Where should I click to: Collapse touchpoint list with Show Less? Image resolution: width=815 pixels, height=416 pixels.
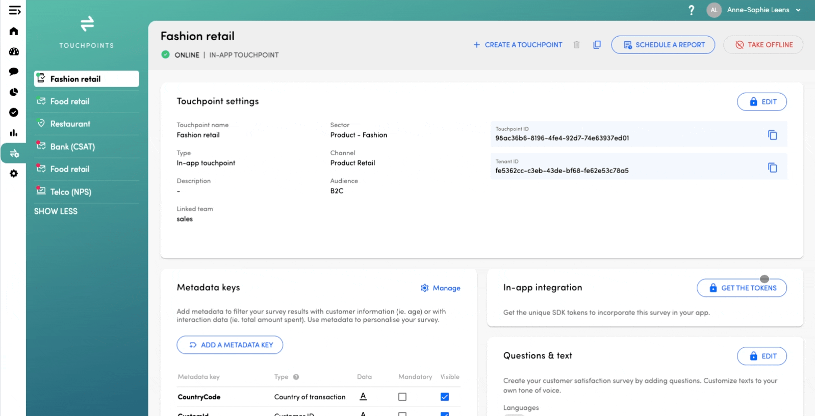pyautogui.click(x=56, y=211)
